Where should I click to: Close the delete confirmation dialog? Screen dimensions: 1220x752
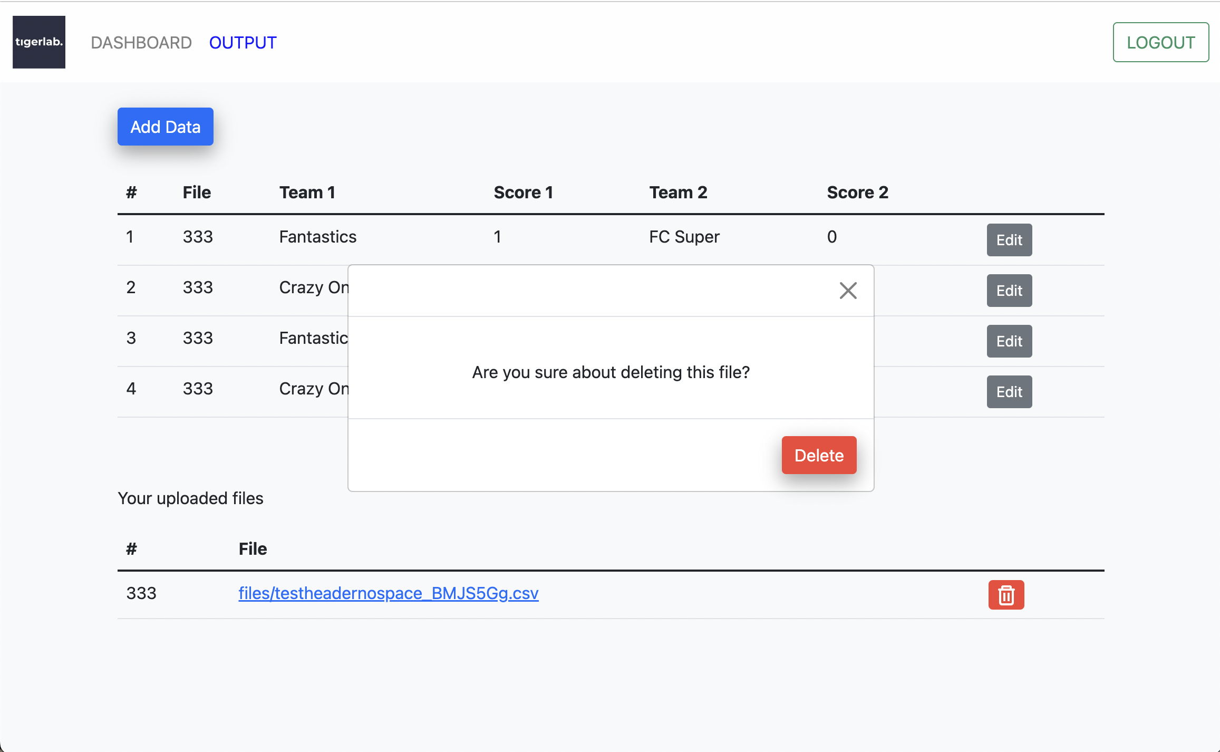click(x=848, y=291)
